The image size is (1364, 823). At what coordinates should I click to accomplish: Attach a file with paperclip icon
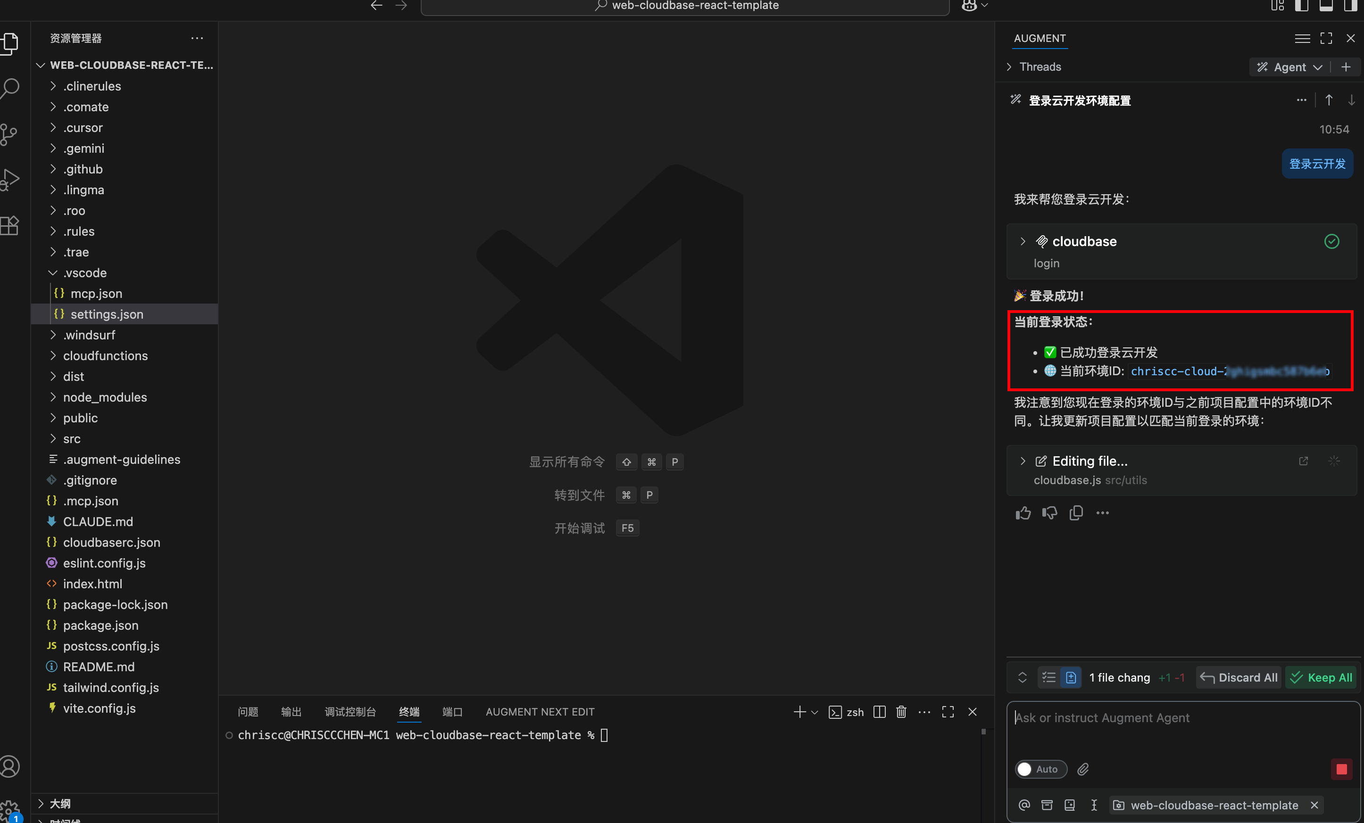click(x=1083, y=769)
